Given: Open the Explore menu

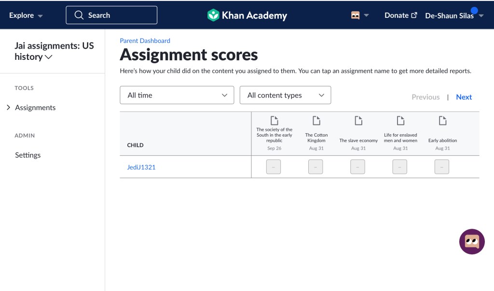Looking at the screenshot, I should click(x=26, y=15).
